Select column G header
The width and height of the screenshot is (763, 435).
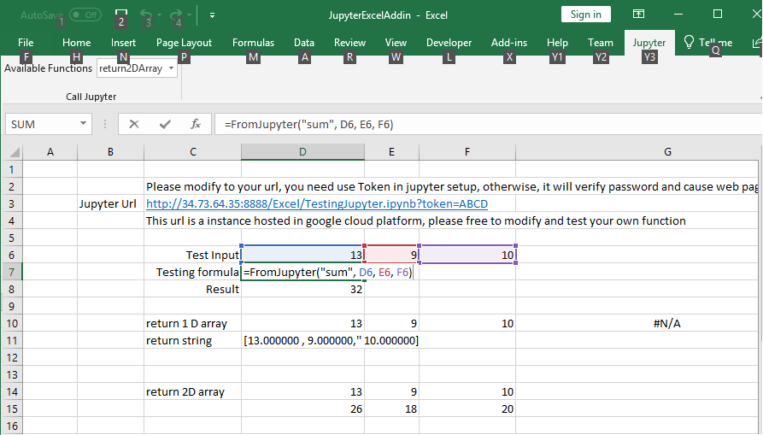[x=667, y=152]
